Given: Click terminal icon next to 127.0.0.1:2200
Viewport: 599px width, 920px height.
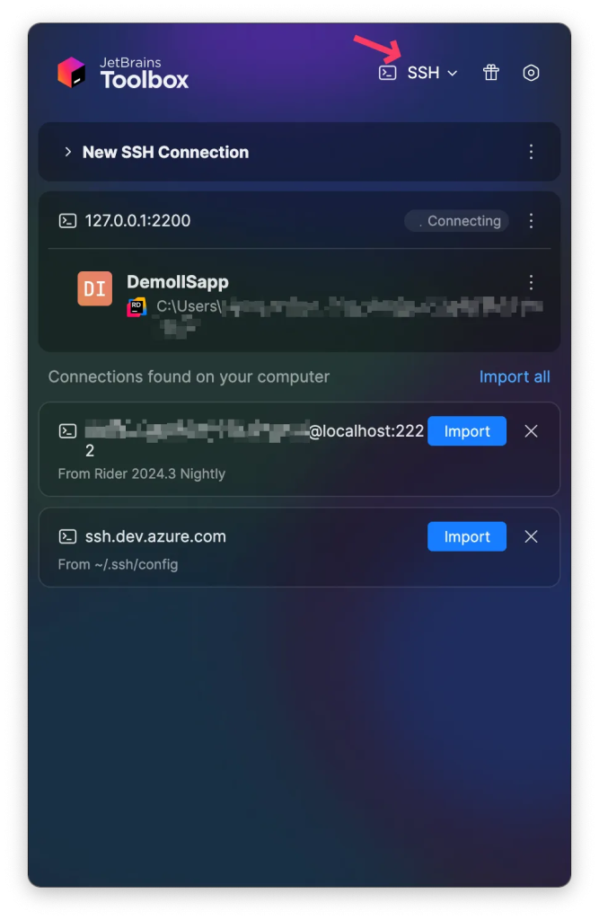Looking at the screenshot, I should [x=67, y=221].
